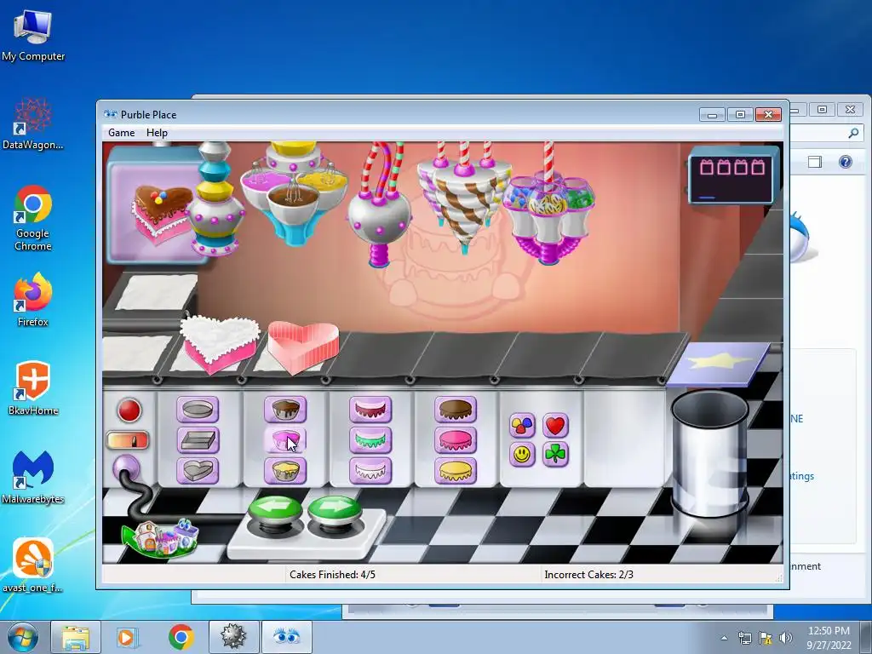Click the network tray icon

744,638
